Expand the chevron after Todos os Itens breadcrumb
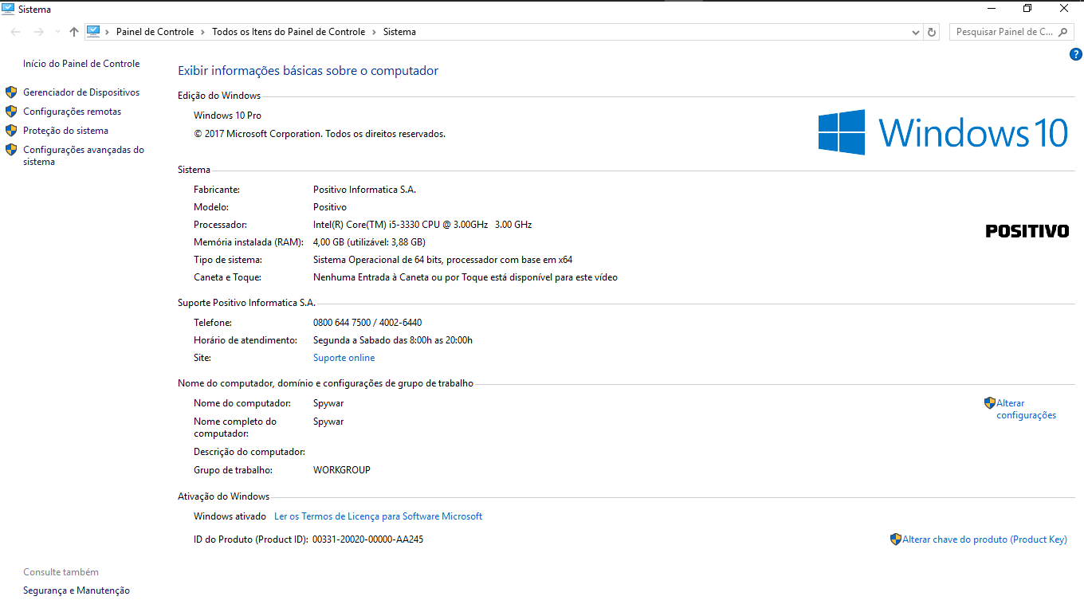 375,32
